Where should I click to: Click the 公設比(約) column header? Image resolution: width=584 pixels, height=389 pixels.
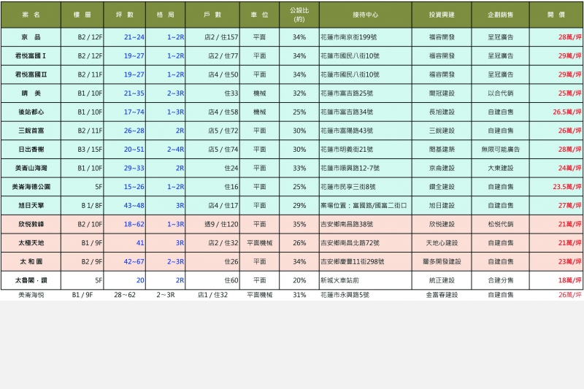pos(299,15)
